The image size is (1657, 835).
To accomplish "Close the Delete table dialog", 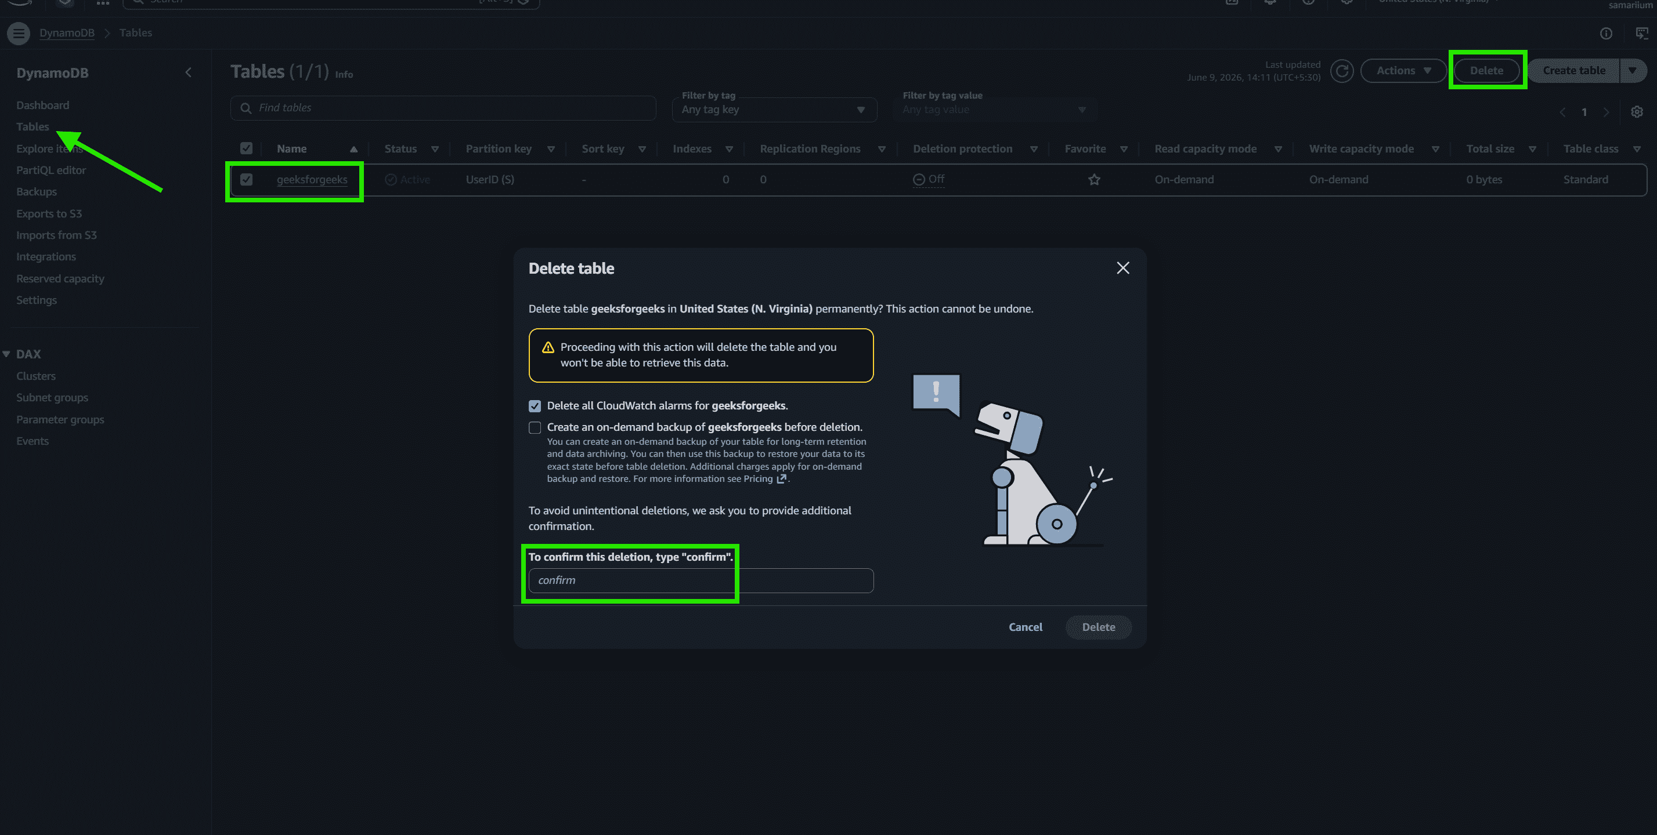I will tap(1122, 268).
